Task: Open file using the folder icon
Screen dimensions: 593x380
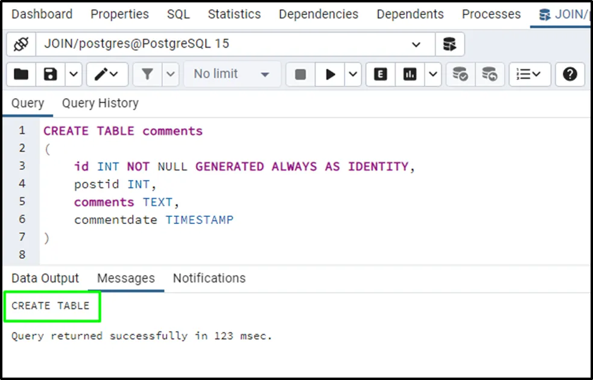Action: (x=21, y=74)
